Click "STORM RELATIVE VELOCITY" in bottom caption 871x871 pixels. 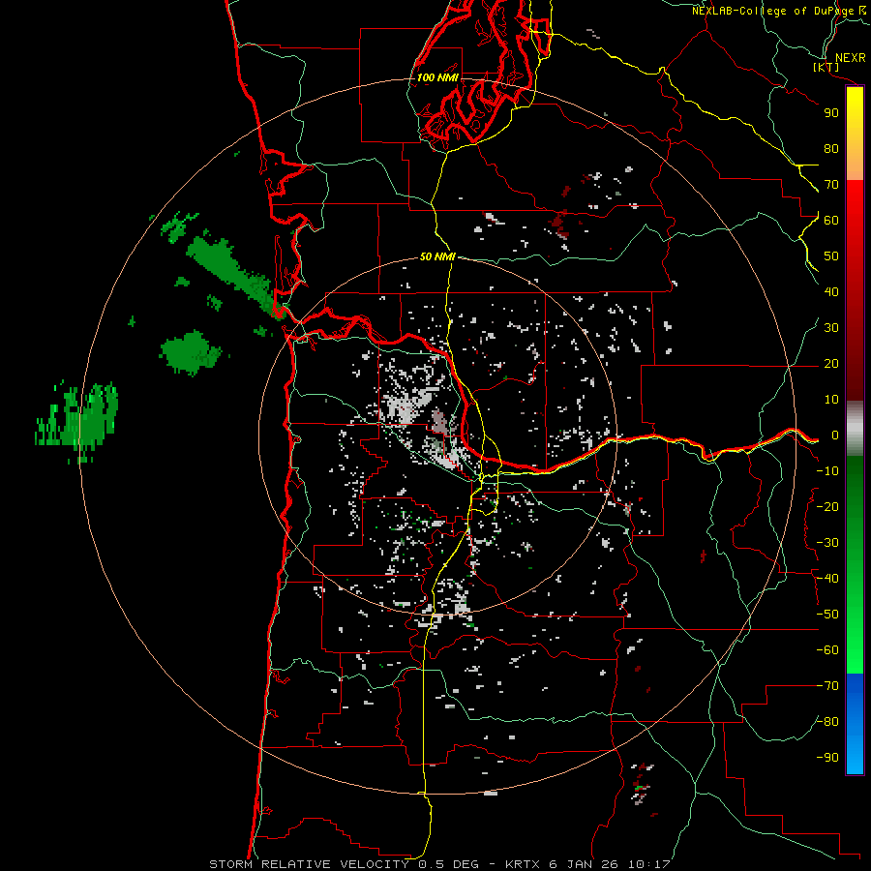pyautogui.click(x=309, y=864)
